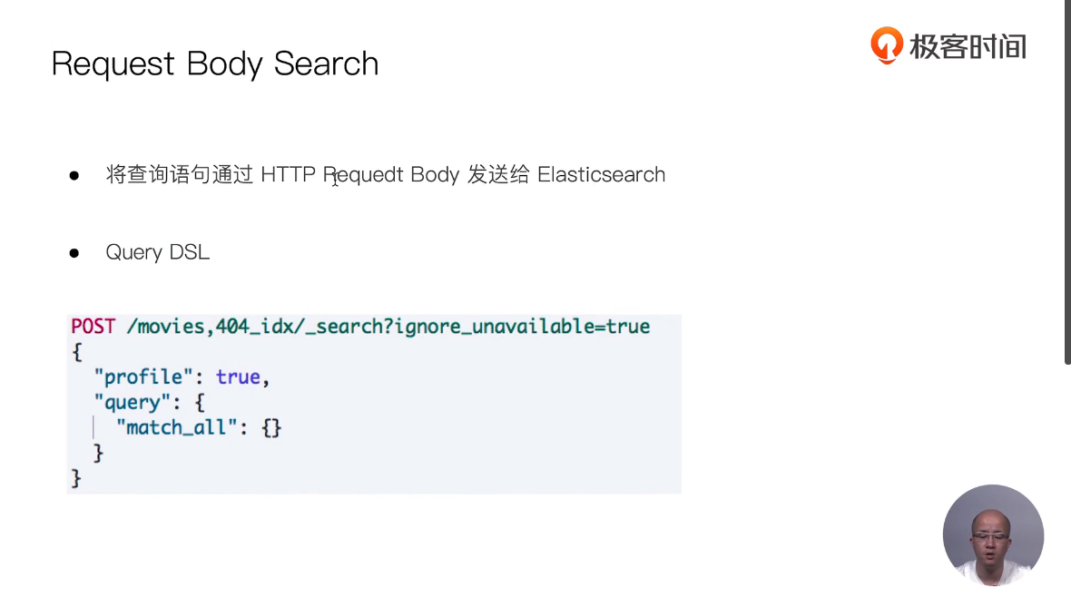Click the word Elasticsearch in the first bullet
Image resolution: width=1071 pixels, height=597 pixels.
pos(601,174)
